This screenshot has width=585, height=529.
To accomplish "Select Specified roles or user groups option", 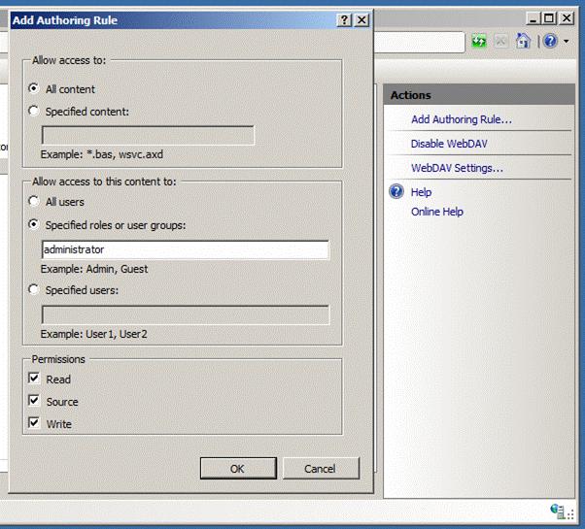I will tap(34, 224).
